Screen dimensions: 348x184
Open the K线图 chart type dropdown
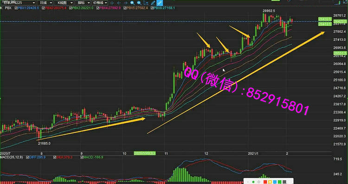[64, 3]
